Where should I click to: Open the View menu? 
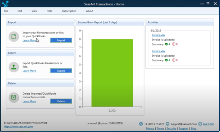click(34, 11)
